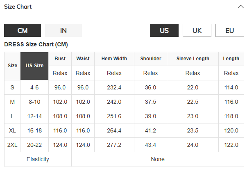Screen dimensions: 247x169
Task: Click the Length column header
Action: tap(231, 59)
